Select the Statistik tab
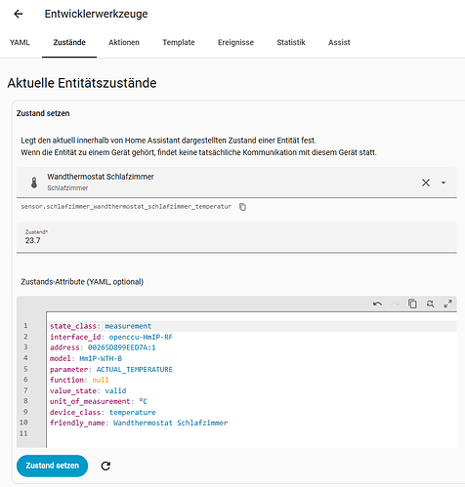465x487 pixels. (x=291, y=43)
